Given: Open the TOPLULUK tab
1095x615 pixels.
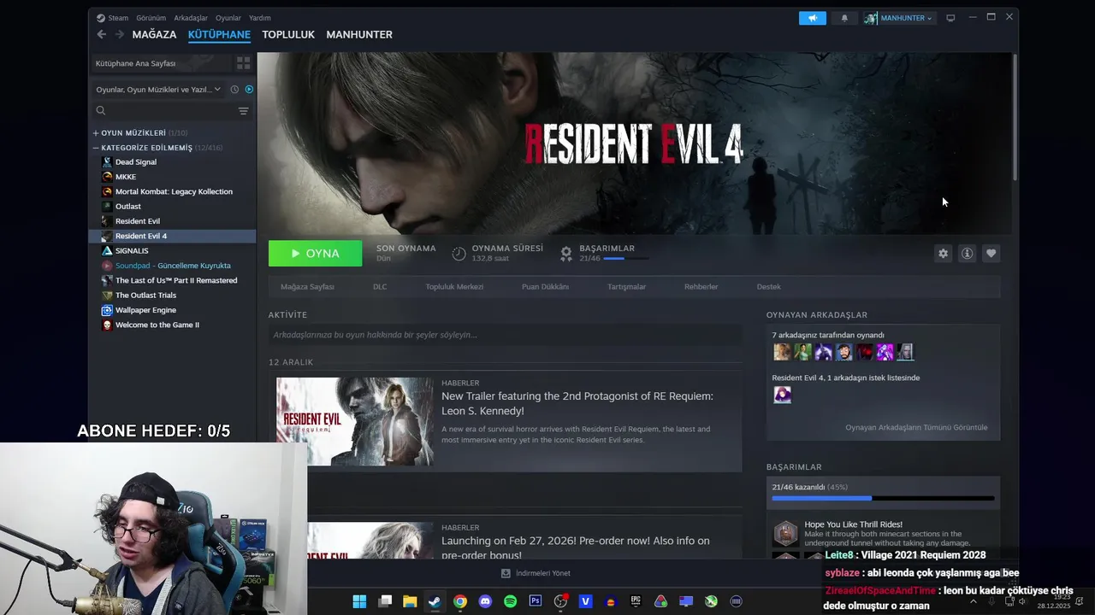Looking at the screenshot, I should [288, 34].
